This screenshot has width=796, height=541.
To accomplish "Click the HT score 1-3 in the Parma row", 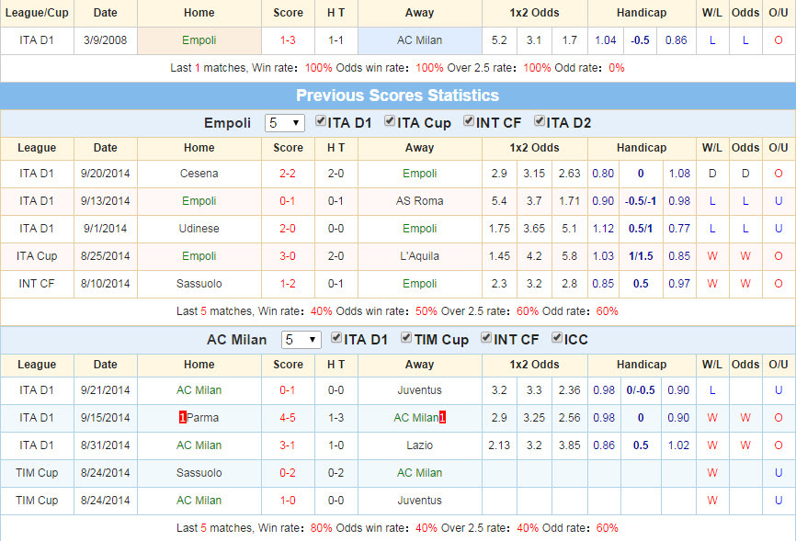I will 335,417.
